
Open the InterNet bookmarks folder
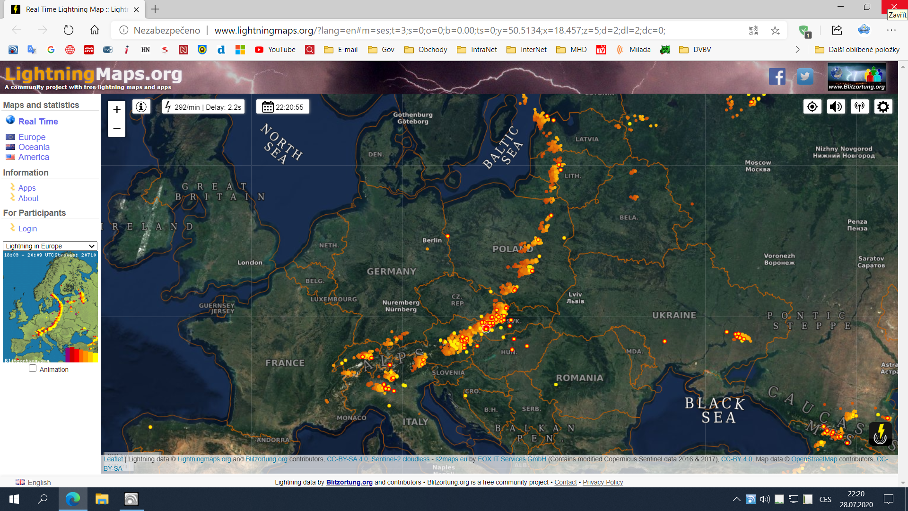[x=526, y=50]
